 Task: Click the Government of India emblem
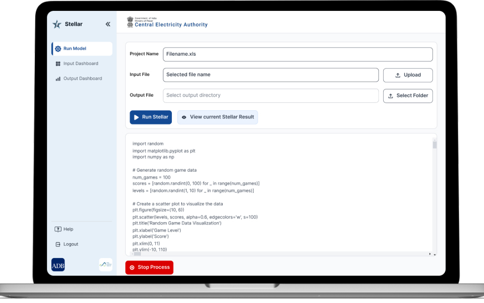pos(130,22)
